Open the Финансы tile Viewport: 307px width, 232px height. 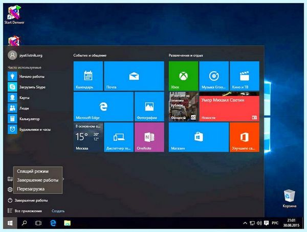tap(184, 107)
